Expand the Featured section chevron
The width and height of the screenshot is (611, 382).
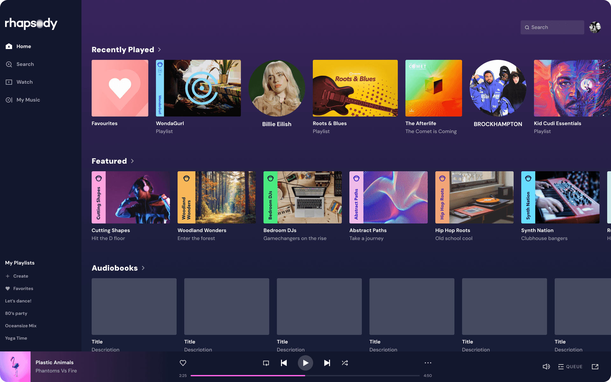click(132, 161)
